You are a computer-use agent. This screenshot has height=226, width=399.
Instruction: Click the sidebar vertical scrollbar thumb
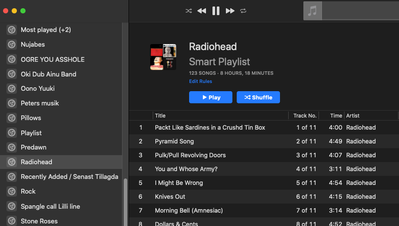pyautogui.click(x=125, y=202)
